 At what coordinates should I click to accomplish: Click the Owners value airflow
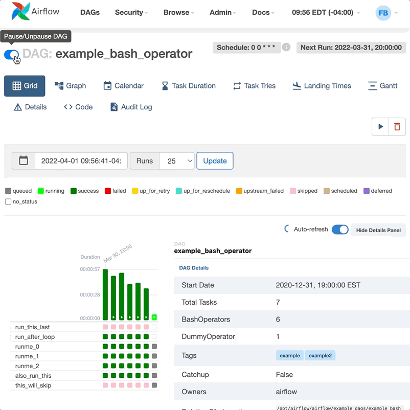pos(286,392)
